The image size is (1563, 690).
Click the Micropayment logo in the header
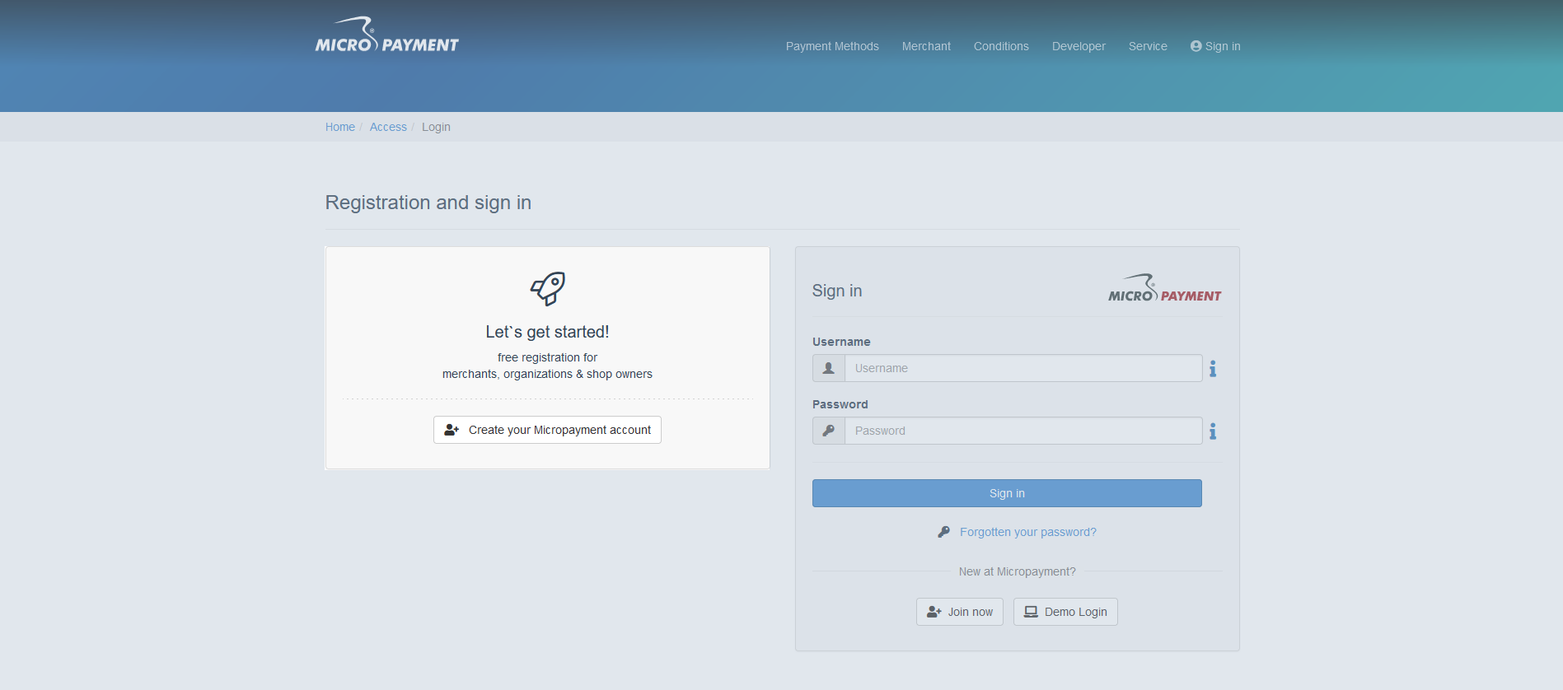[386, 35]
